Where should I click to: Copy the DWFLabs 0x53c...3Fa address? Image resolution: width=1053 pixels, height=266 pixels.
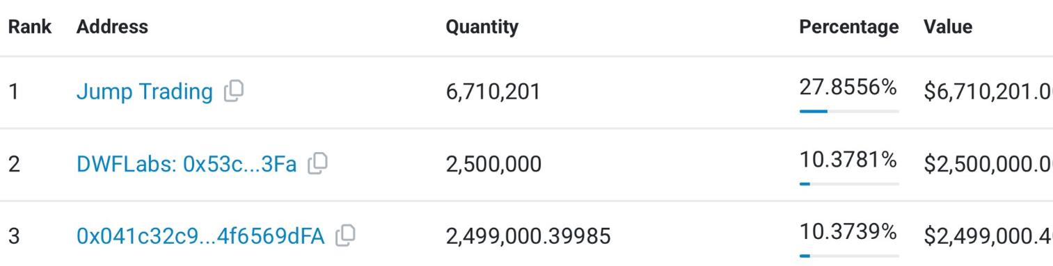(x=317, y=163)
